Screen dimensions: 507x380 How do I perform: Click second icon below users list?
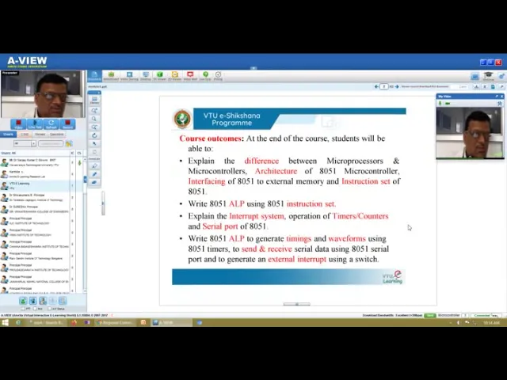click(33, 301)
